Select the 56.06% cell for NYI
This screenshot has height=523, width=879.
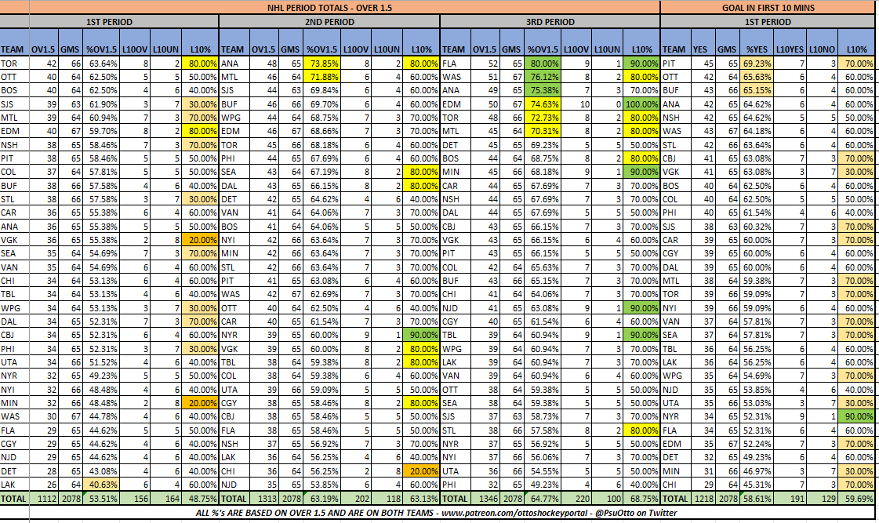click(x=542, y=457)
